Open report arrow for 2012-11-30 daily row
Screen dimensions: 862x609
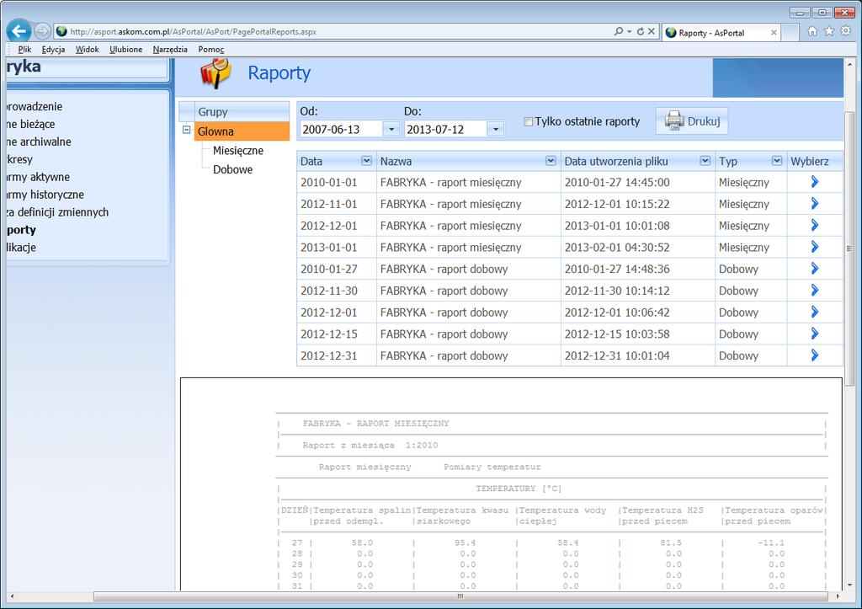coord(815,290)
